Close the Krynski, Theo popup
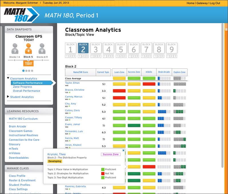The width and height of the screenshot is (228, 194). coord(123,150)
